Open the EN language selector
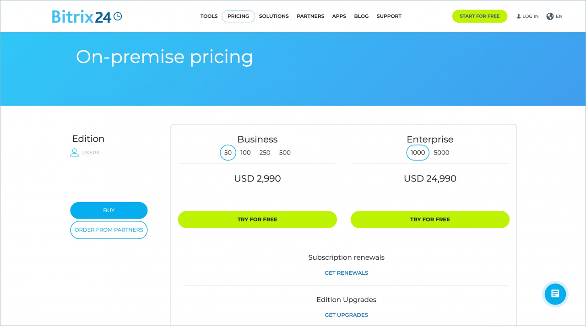 pos(559,16)
